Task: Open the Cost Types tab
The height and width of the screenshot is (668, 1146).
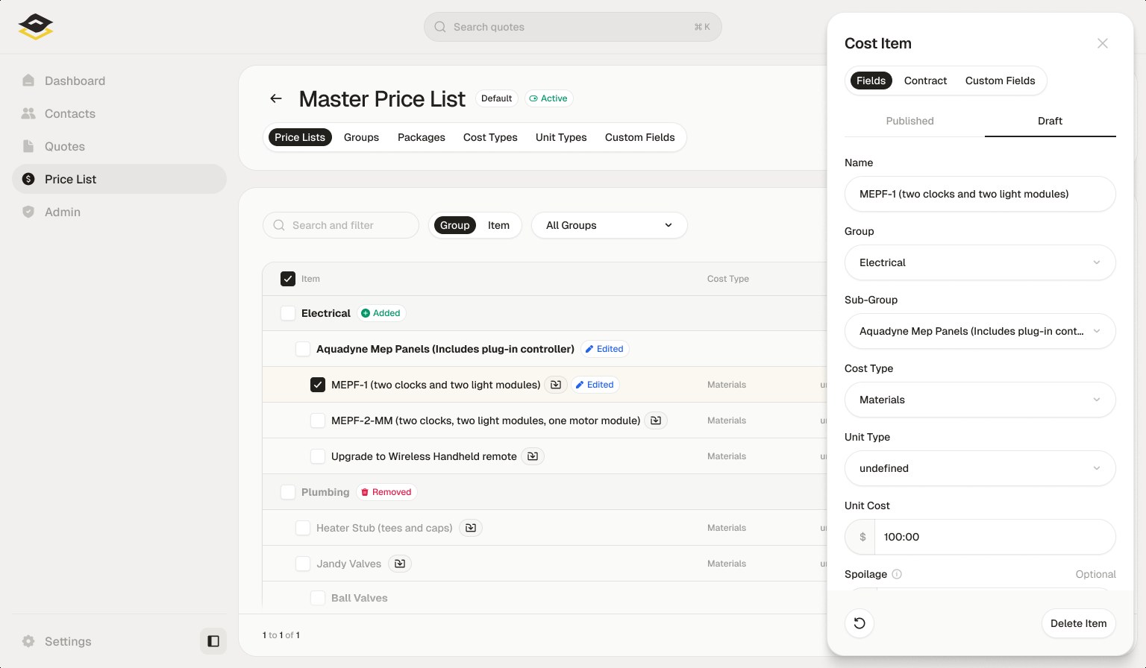Action: 490,137
